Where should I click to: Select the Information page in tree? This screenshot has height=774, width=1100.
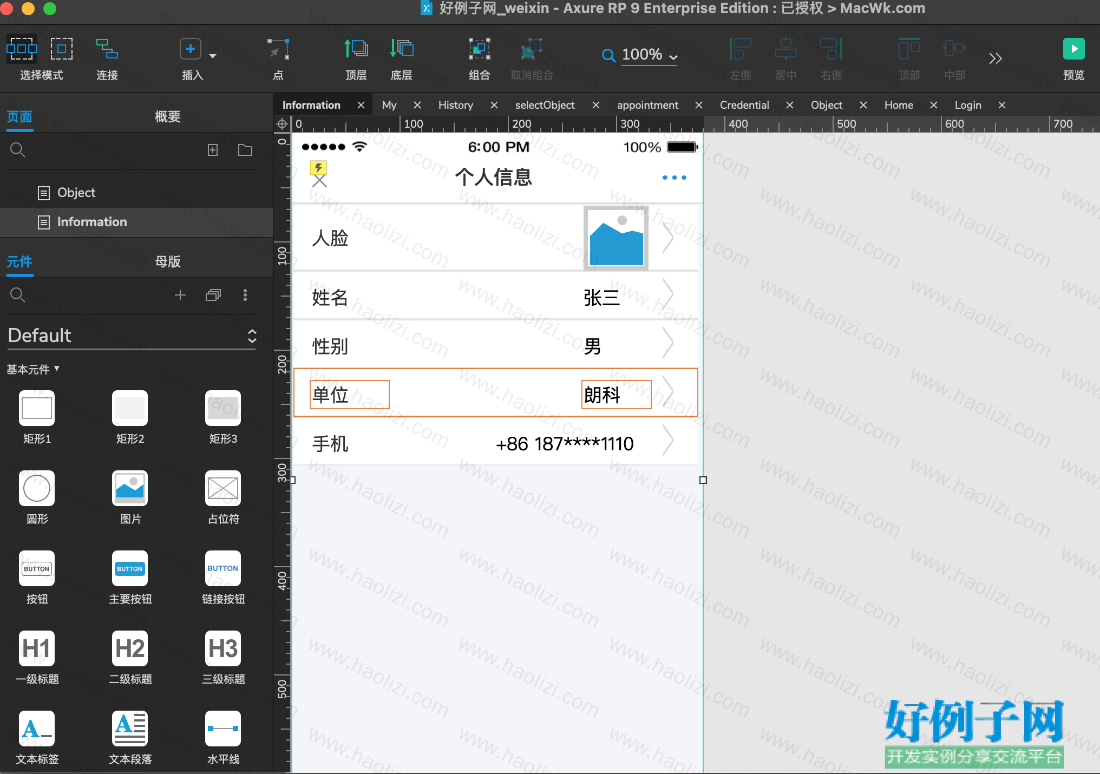[136, 222]
